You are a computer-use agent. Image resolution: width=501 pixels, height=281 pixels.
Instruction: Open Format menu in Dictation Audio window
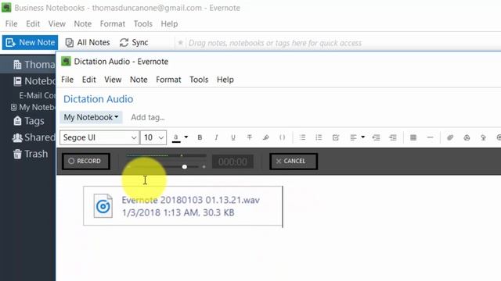(168, 80)
